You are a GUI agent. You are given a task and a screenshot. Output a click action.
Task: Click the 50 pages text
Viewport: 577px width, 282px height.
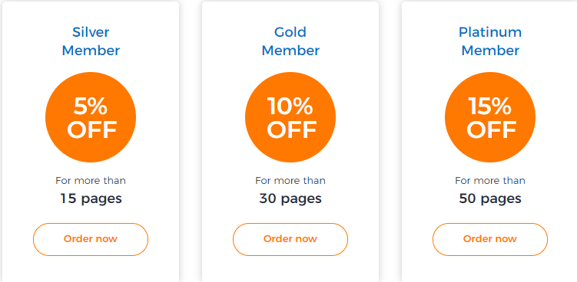pos(490,198)
